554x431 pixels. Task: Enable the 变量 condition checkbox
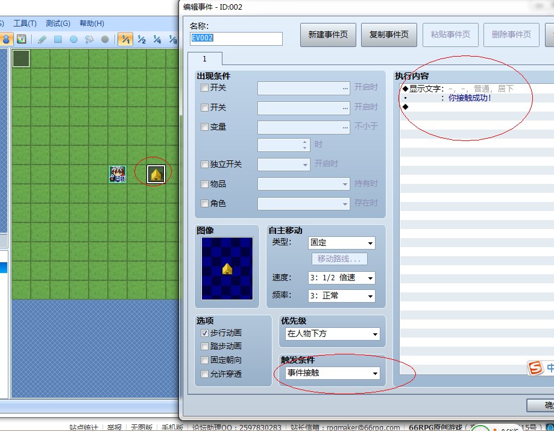(x=204, y=127)
